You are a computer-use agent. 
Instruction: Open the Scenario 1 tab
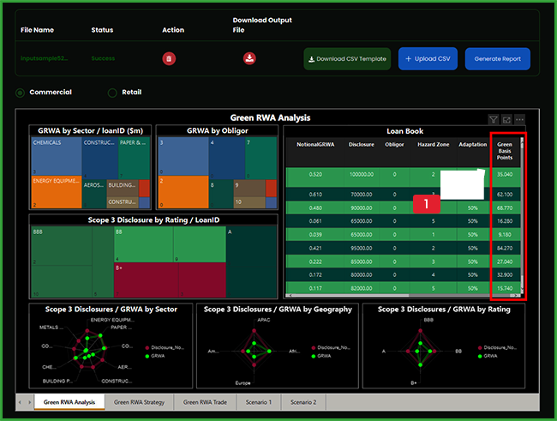[x=259, y=402]
